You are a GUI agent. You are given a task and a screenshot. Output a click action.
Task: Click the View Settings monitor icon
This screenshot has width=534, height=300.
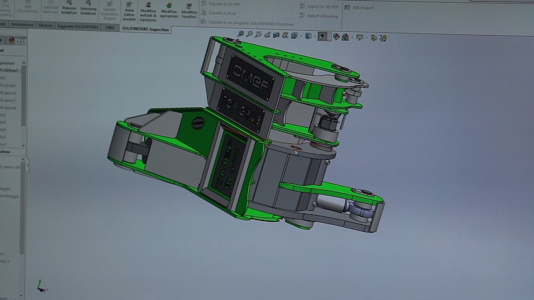click(360, 37)
